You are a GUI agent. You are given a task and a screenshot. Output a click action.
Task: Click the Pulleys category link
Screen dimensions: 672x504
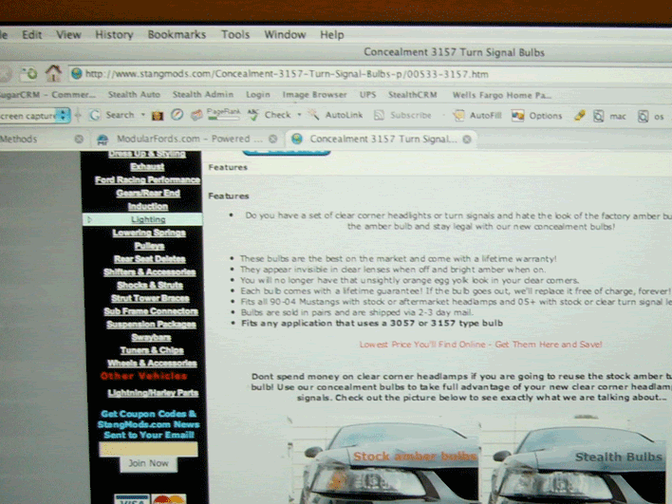point(149,246)
